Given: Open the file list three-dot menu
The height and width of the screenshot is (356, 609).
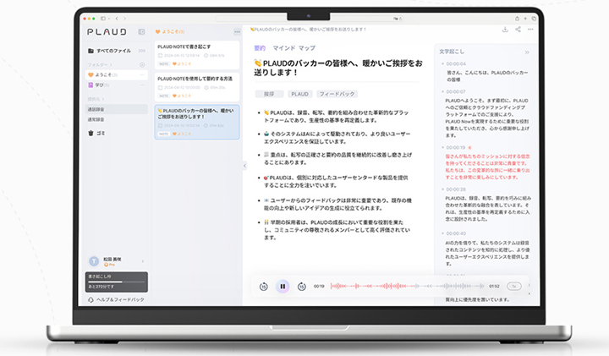Looking at the screenshot, I should pyautogui.click(x=237, y=32).
